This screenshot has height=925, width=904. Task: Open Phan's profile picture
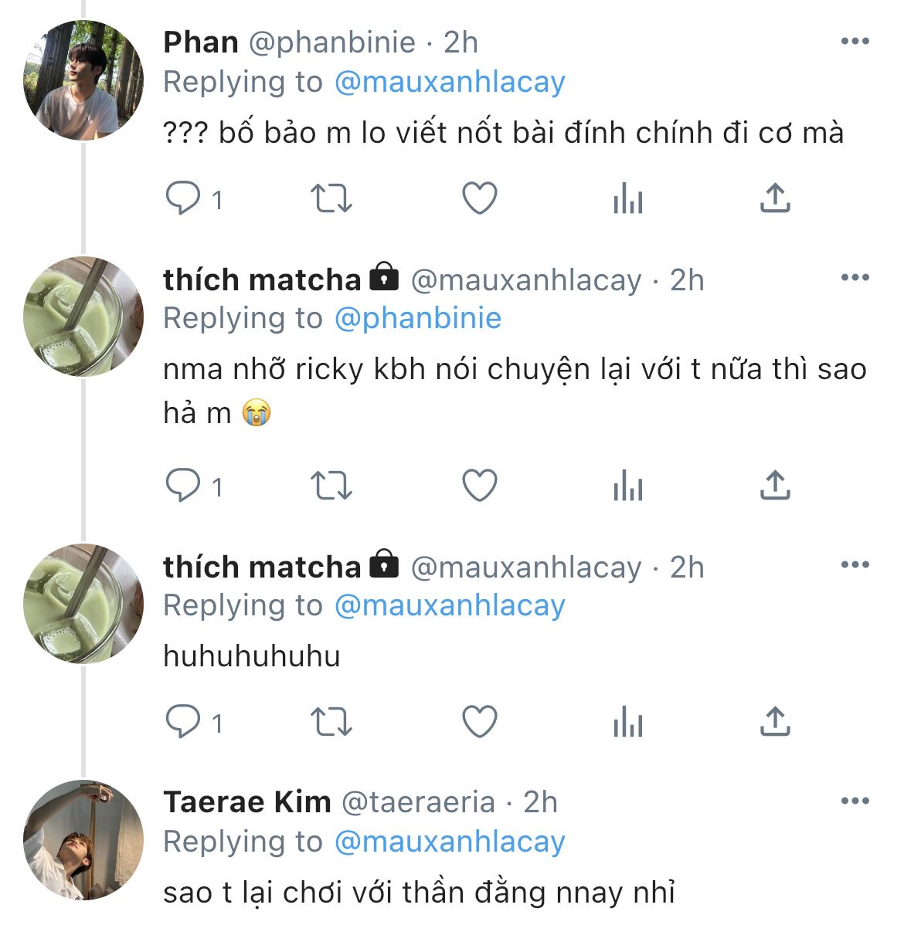click(83, 80)
